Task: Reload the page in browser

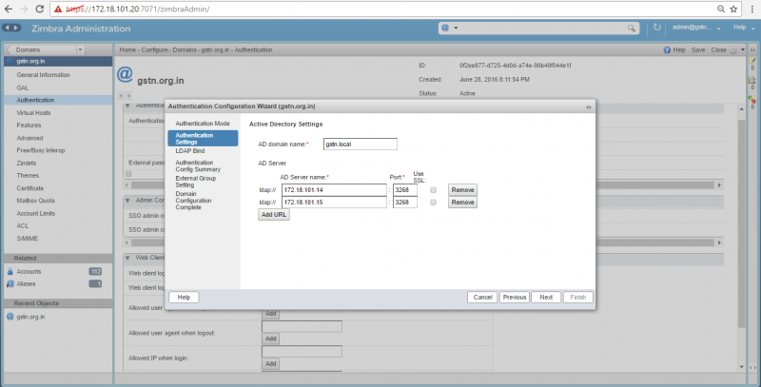Action: coord(39,9)
